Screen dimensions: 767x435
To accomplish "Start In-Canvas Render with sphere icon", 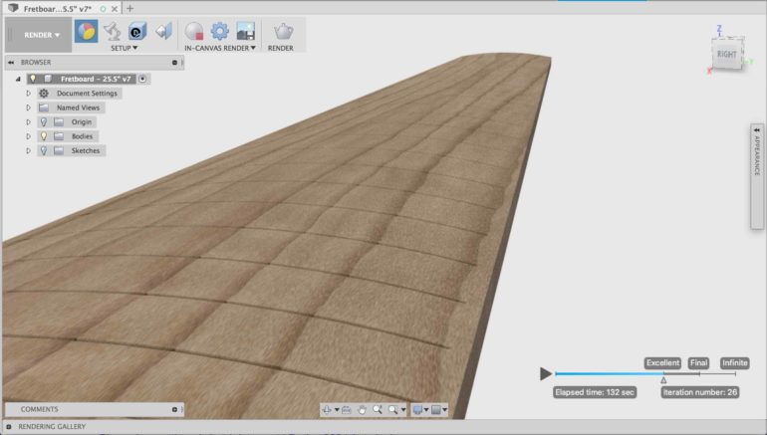I will (194, 31).
